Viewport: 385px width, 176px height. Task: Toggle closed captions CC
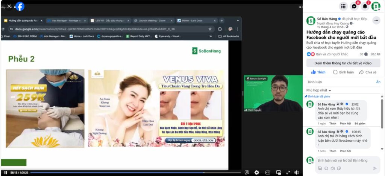[268, 173]
